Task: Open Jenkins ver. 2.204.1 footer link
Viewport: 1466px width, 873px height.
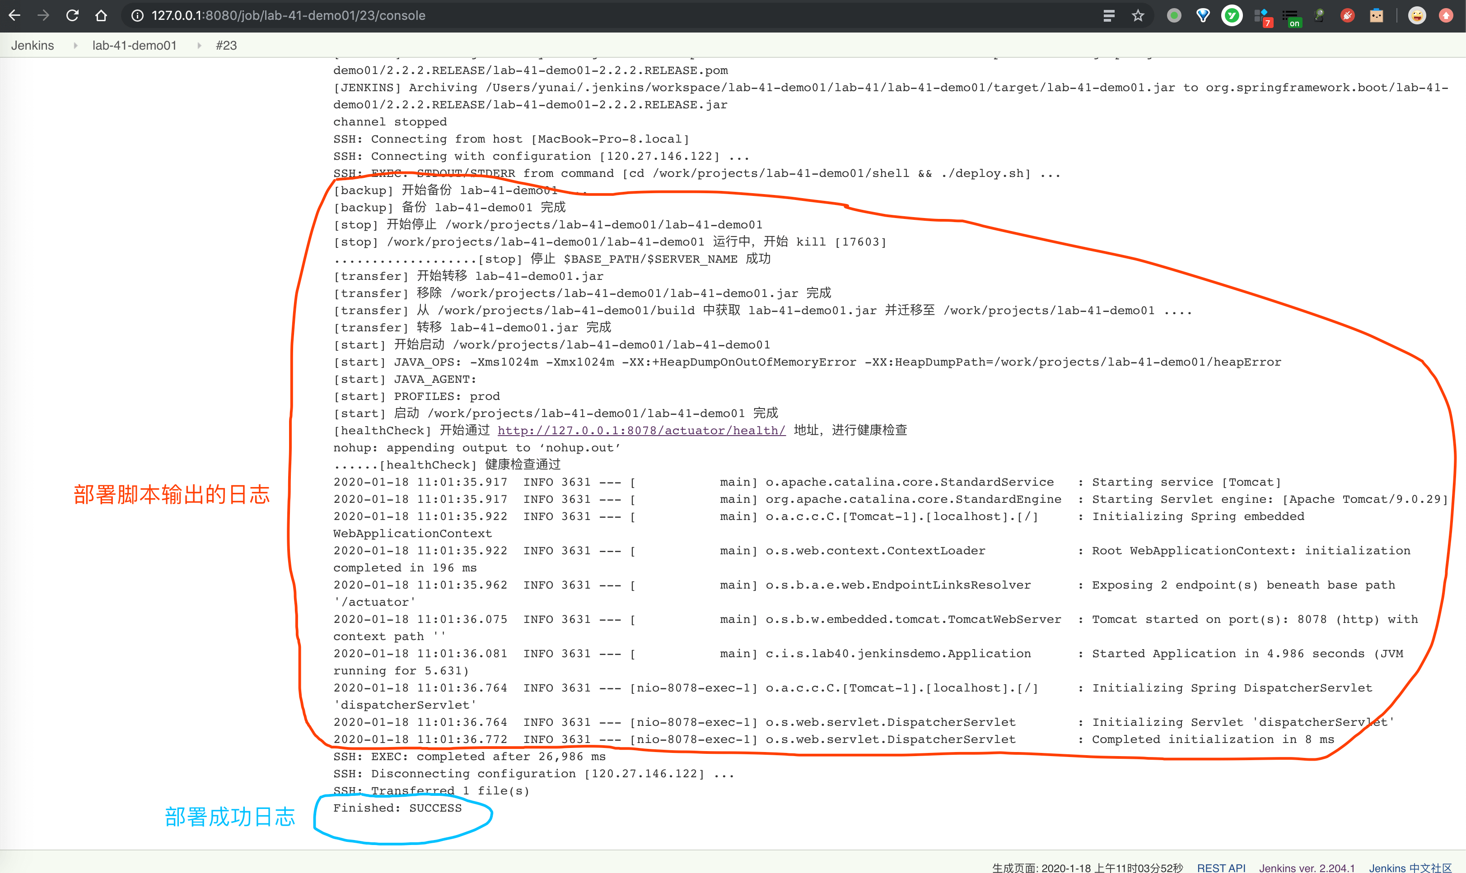Action: (1307, 868)
